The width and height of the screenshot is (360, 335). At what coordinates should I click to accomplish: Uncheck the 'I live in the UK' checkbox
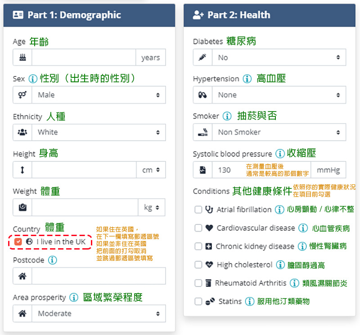pyautogui.click(x=18, y=241)
